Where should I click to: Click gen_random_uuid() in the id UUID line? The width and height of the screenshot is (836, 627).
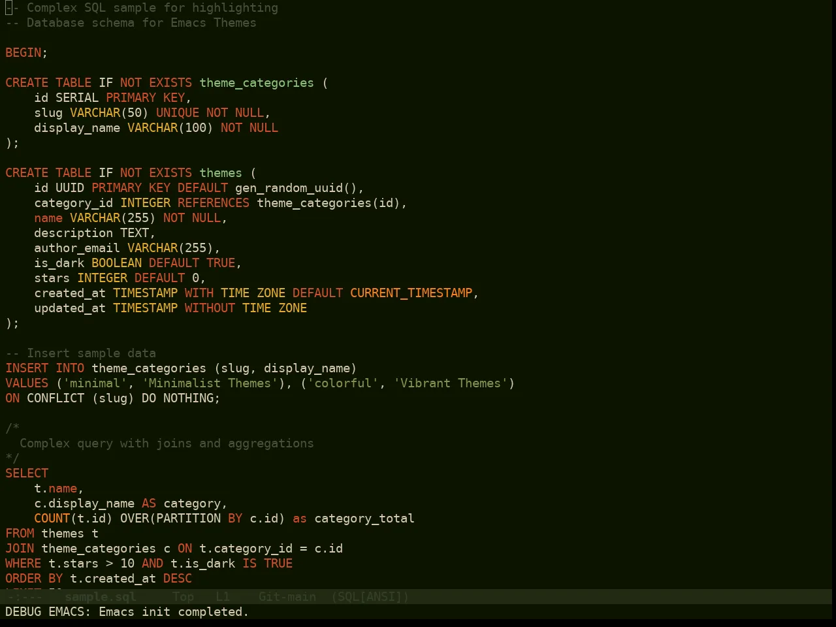pos(296,188)
